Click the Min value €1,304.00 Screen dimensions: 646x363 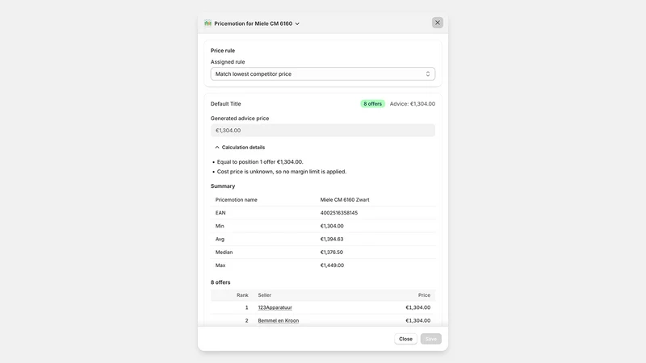(x=332, y=226)
